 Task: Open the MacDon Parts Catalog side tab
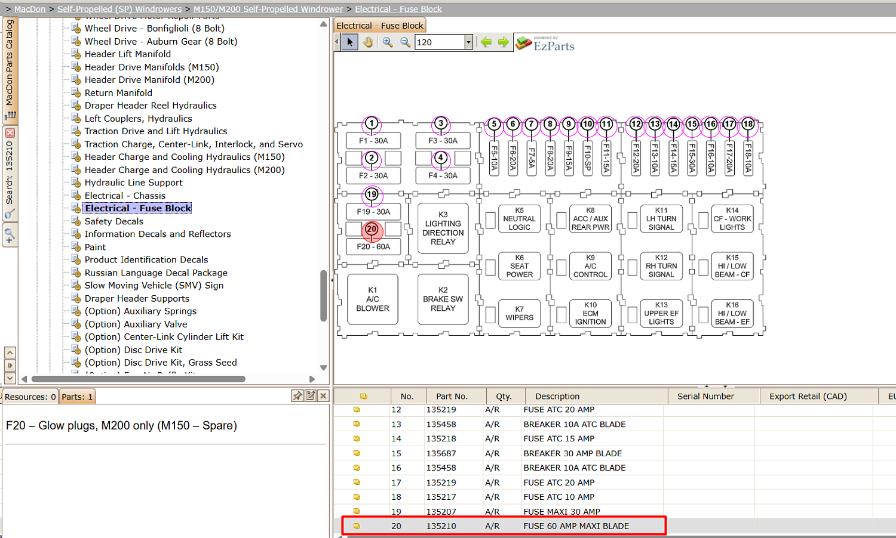pyautogui.click(x=10, y=70)
